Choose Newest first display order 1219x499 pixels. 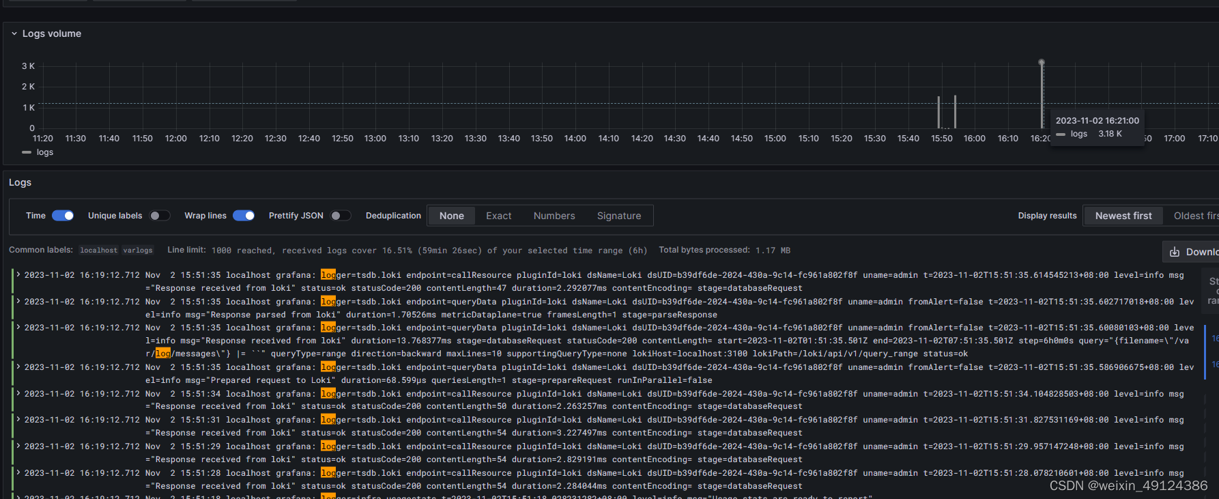pos(1123,216)
